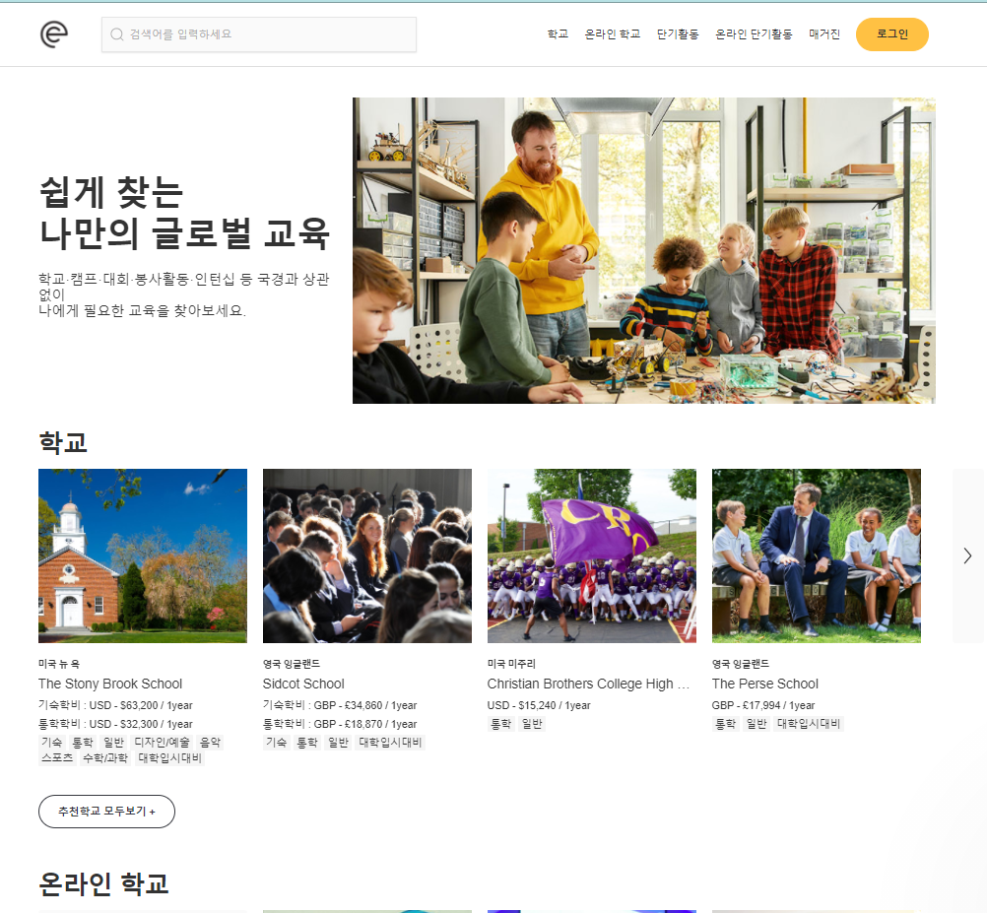Click the site logo icon

pyautogui.click(x=54, y=33)
